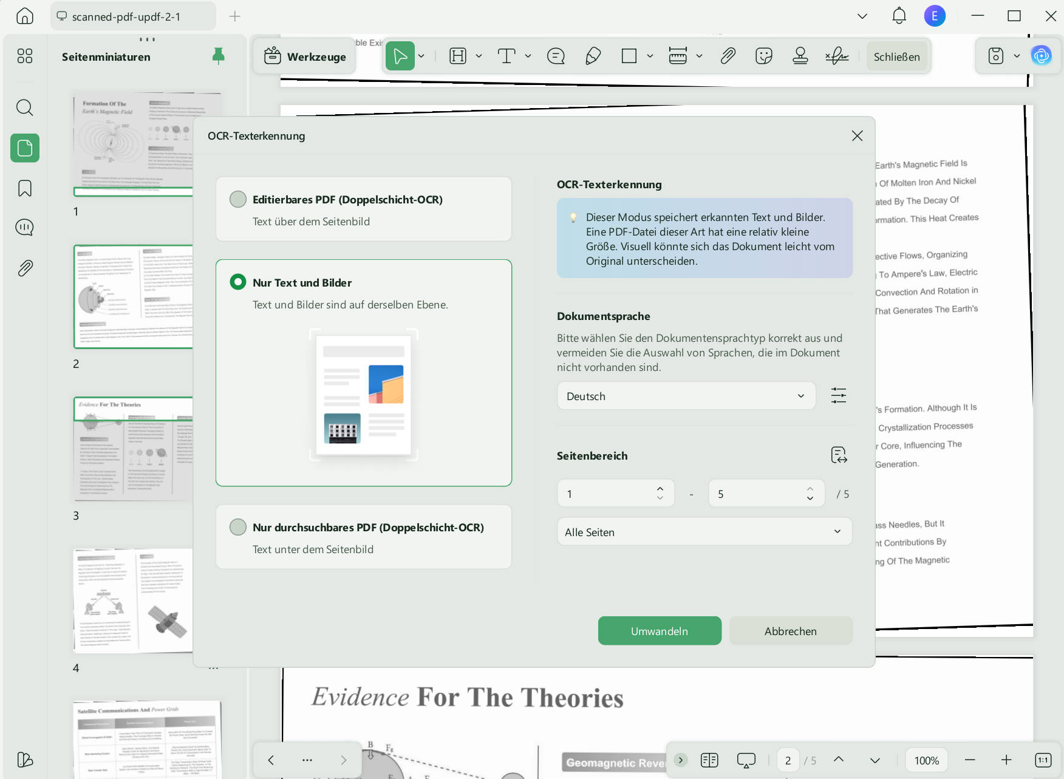Open the Werkzeuge menu
The height and width of the screenshot is (779, 1064).
point(304,56)
